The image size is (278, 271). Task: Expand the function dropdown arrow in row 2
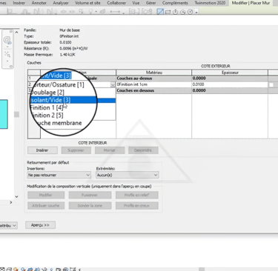point(113,84)
